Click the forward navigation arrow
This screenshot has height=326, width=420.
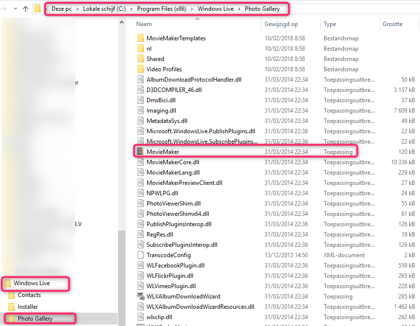pos(4,9)
